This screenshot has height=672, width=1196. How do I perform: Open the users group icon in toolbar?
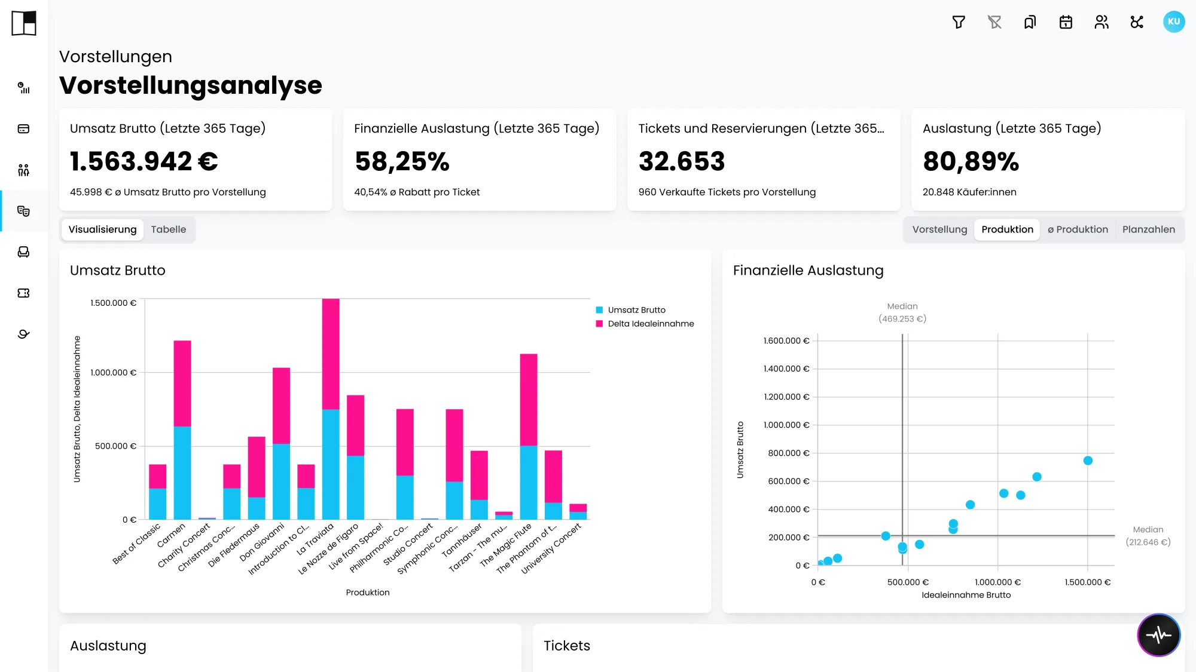1102,22
